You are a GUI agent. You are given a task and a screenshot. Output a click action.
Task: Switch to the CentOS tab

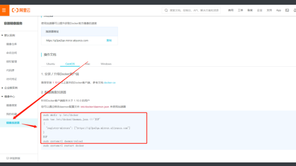pos(70,64)
